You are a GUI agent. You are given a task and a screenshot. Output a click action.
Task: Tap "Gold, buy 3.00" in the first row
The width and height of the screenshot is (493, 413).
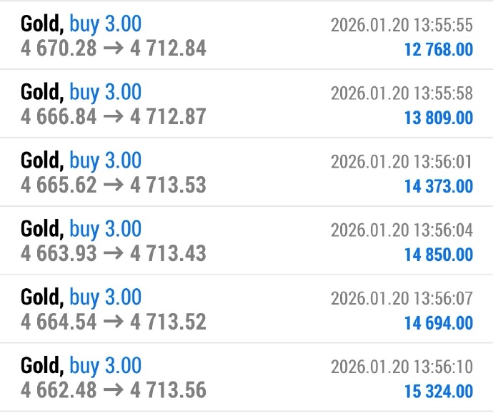(81, 24)
